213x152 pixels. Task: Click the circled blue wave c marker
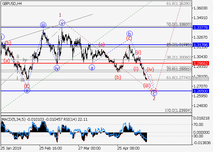coord(154,93)
